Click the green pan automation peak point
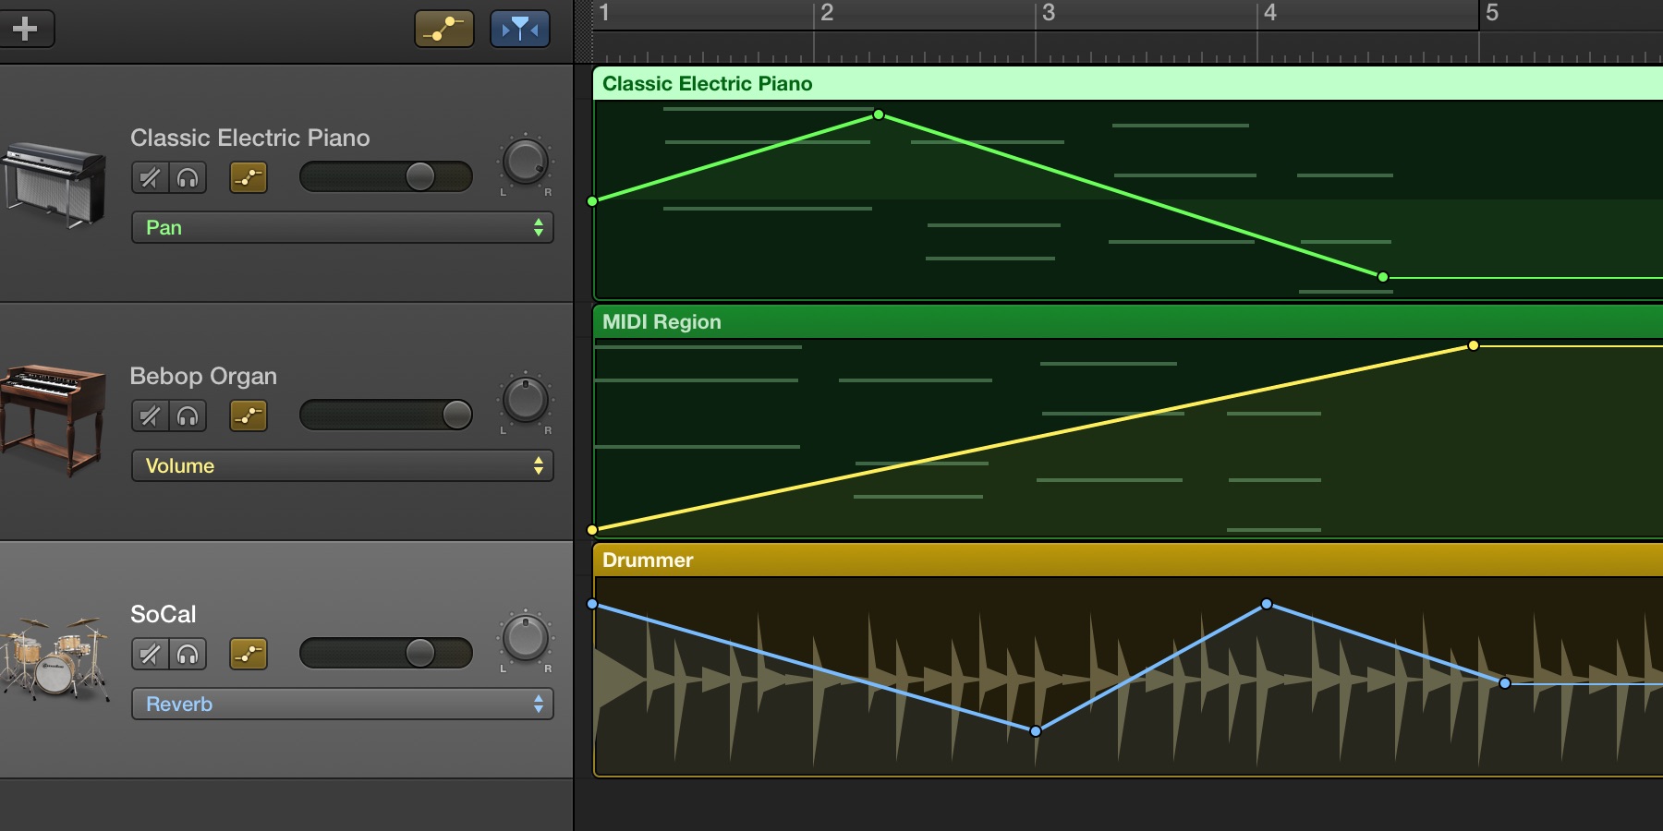The image size is (1663, 831). pos(879,114)
